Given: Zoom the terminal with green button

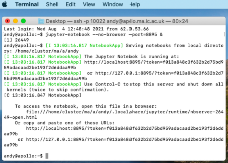Looking at the screenshot, I should 23,21.
